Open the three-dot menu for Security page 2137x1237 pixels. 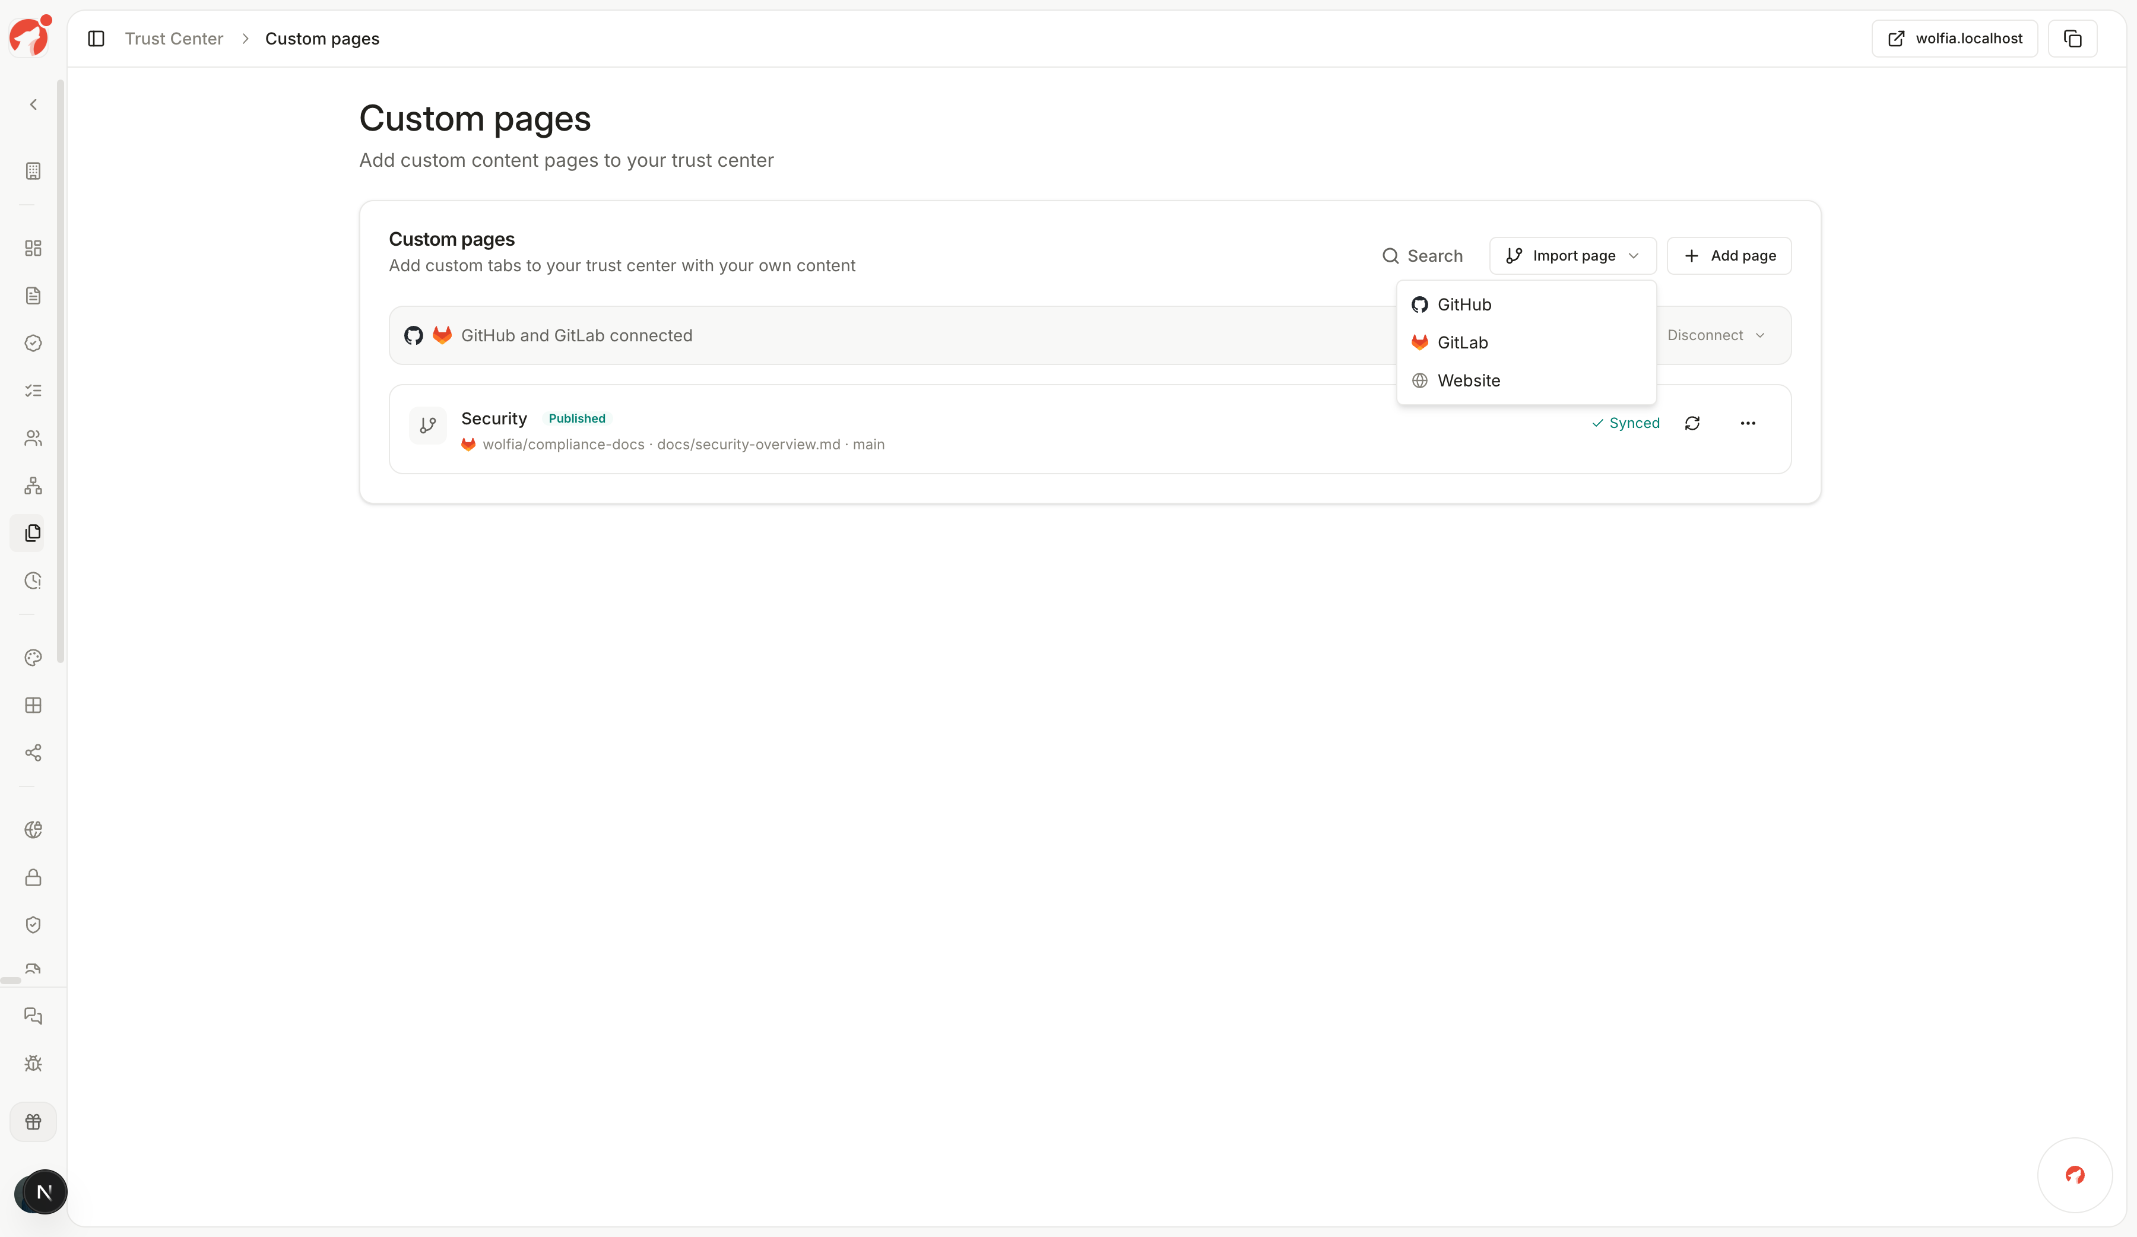(1748, 423)
